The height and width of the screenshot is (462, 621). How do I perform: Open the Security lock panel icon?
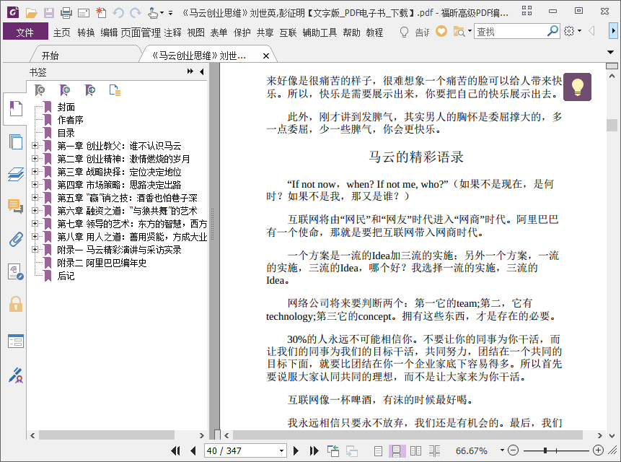(x=15, y=304)
